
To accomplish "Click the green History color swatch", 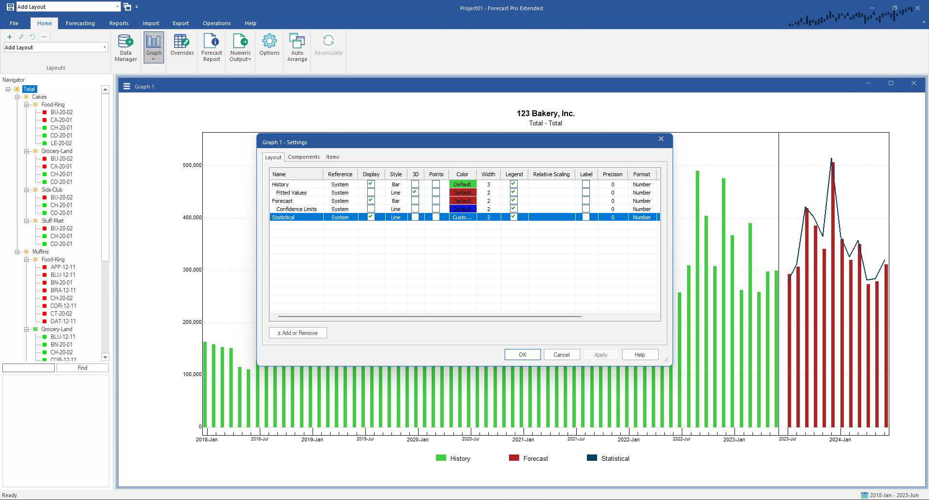I will coord(463,184).
